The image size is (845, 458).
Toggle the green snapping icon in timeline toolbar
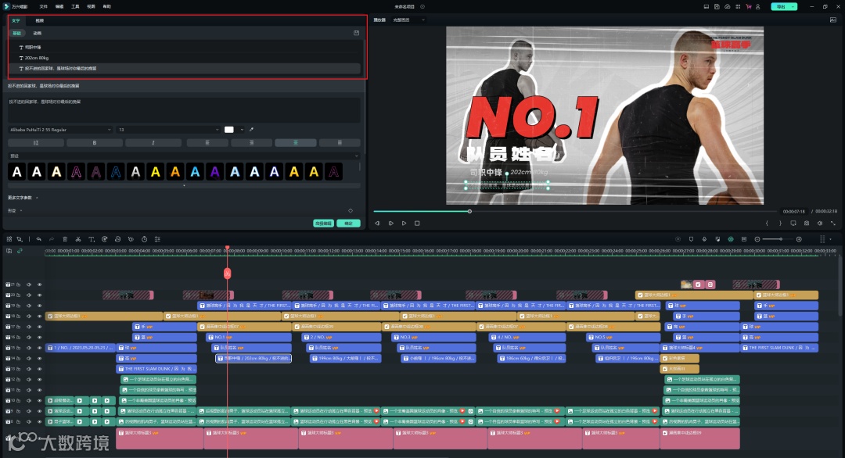(x=731, y=239)
